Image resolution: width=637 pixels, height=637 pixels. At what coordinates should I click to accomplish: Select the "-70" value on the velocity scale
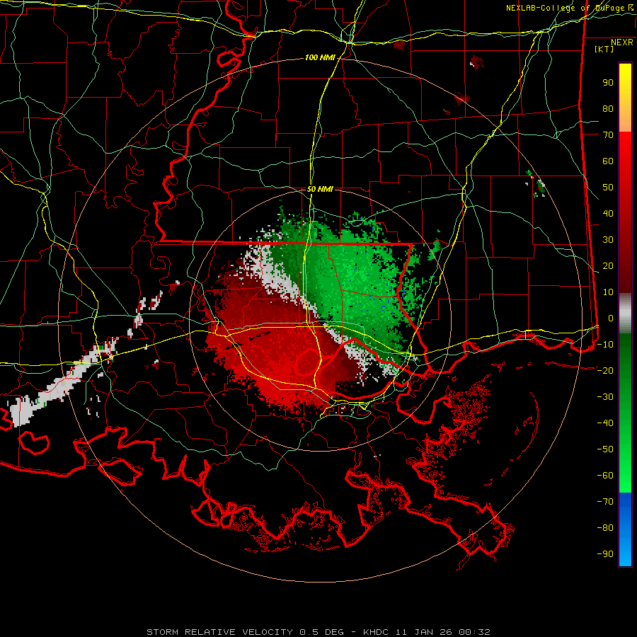(x=605, y=502)
